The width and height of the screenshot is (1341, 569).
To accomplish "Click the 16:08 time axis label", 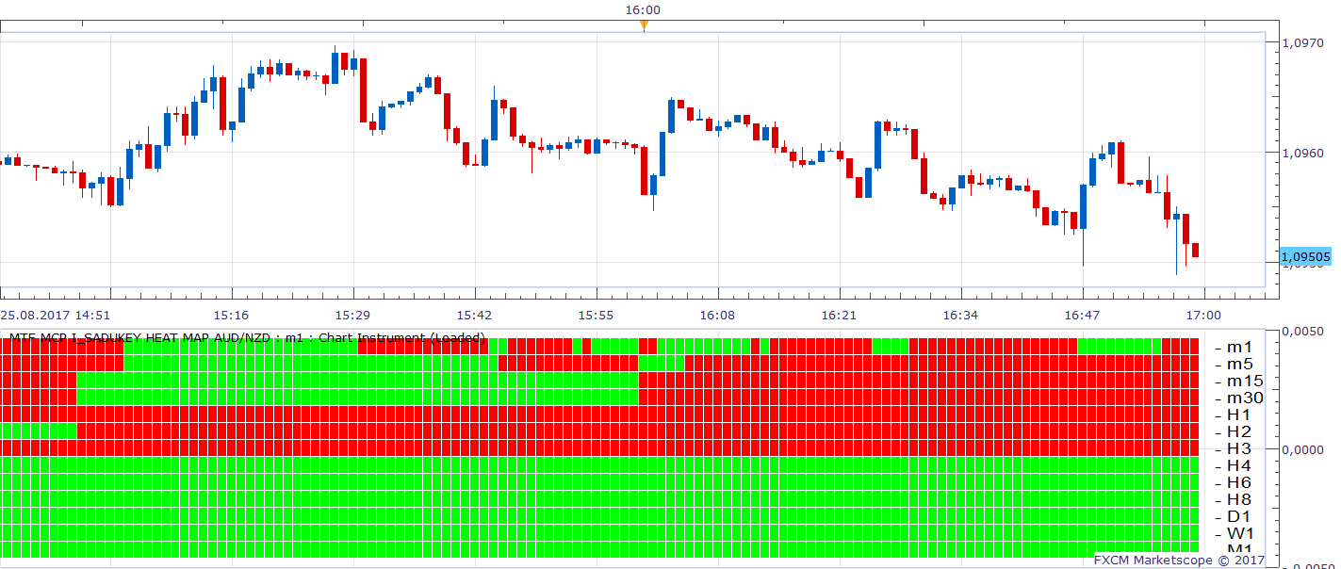I will click(x=717, y=315).
